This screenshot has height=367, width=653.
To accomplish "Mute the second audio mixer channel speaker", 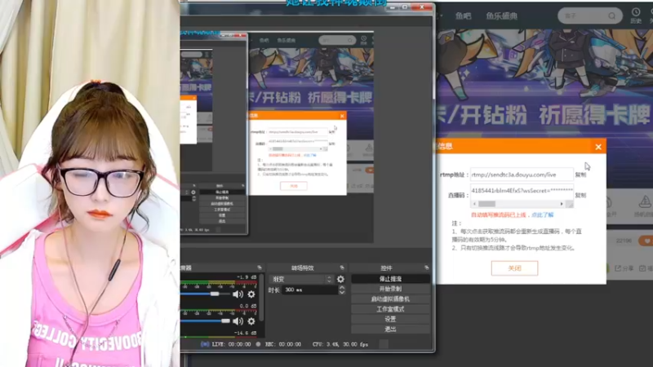I will pyautogui.click(x=238, y=321).
